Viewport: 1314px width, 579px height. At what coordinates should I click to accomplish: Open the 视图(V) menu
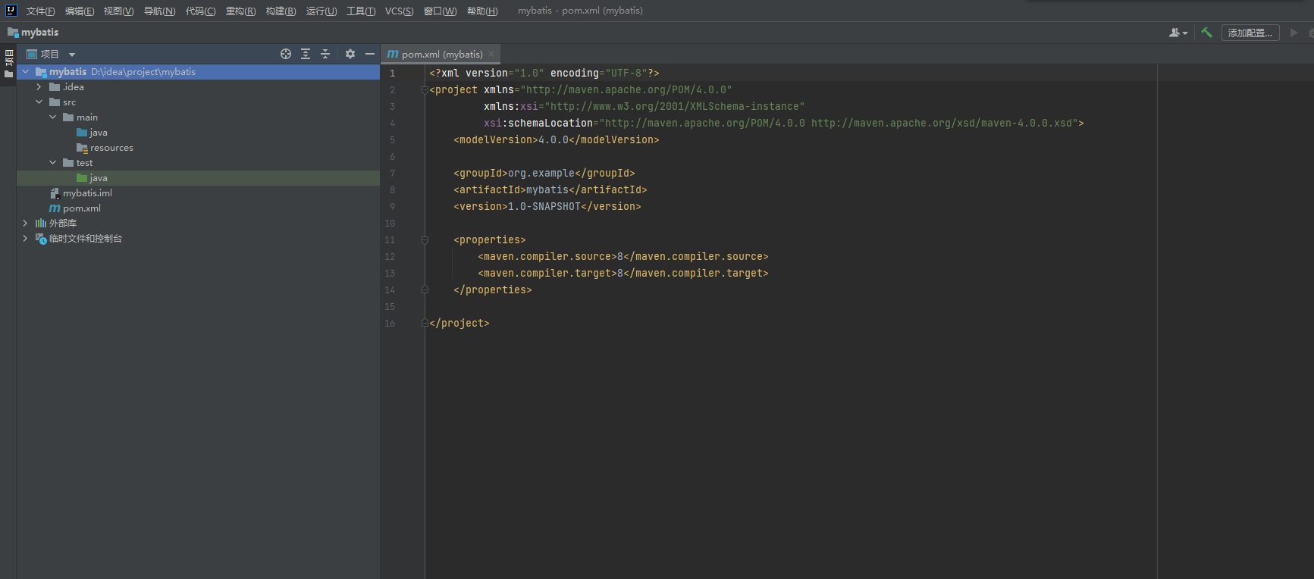click(x=118, y=11)
